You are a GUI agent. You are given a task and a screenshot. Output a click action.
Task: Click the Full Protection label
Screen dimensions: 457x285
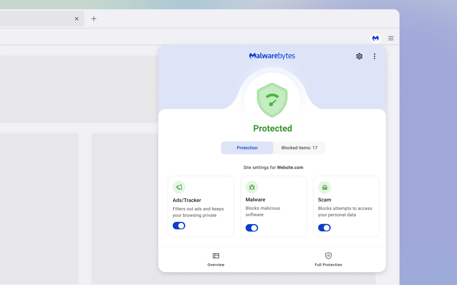(x=328, y=265)
